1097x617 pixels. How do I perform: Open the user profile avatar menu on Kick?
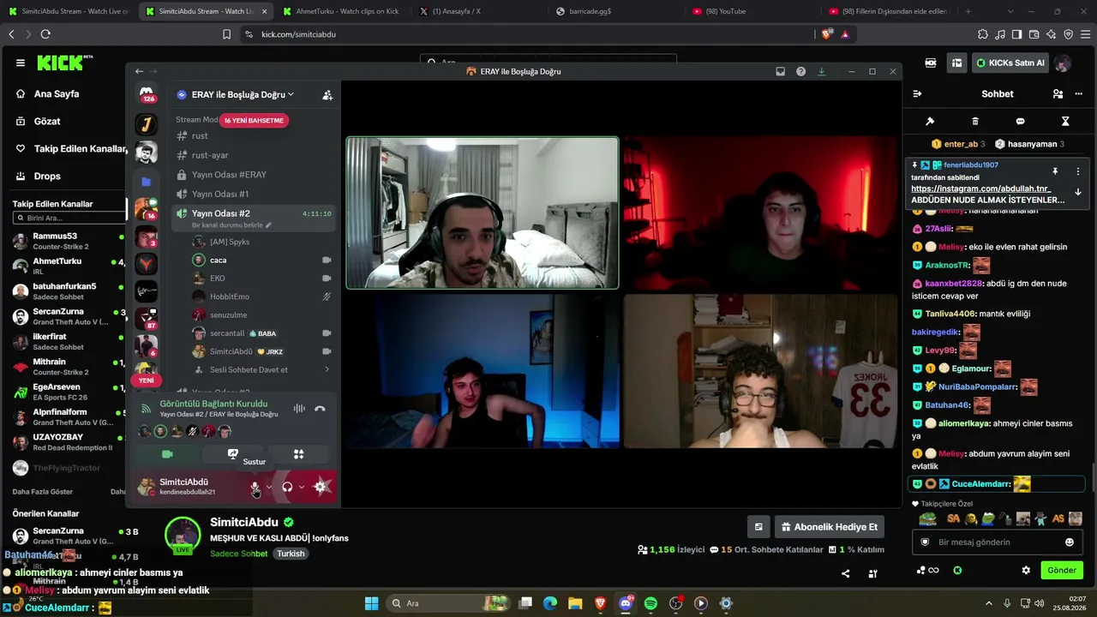click(1063, 63)
